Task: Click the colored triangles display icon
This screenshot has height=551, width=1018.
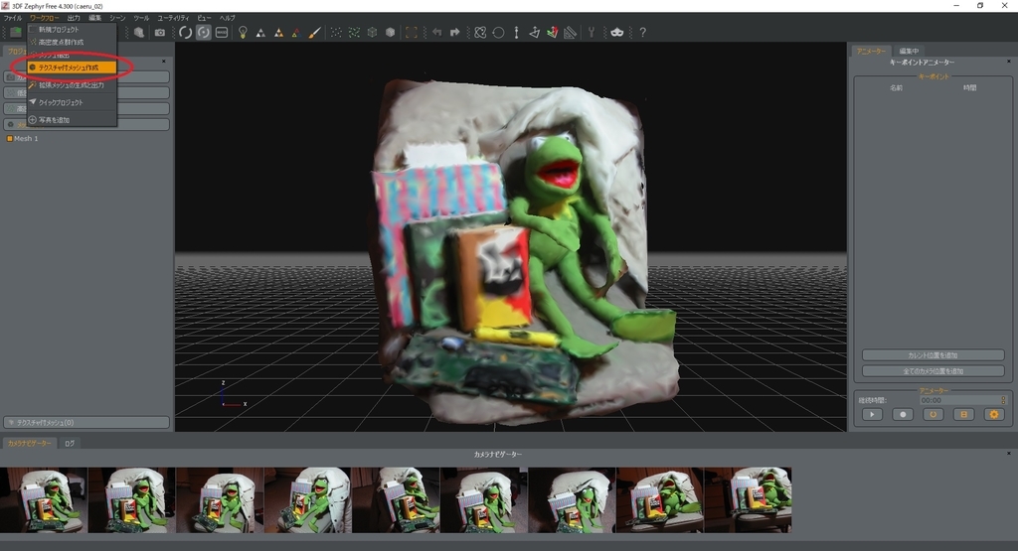Action: [296, 33]
